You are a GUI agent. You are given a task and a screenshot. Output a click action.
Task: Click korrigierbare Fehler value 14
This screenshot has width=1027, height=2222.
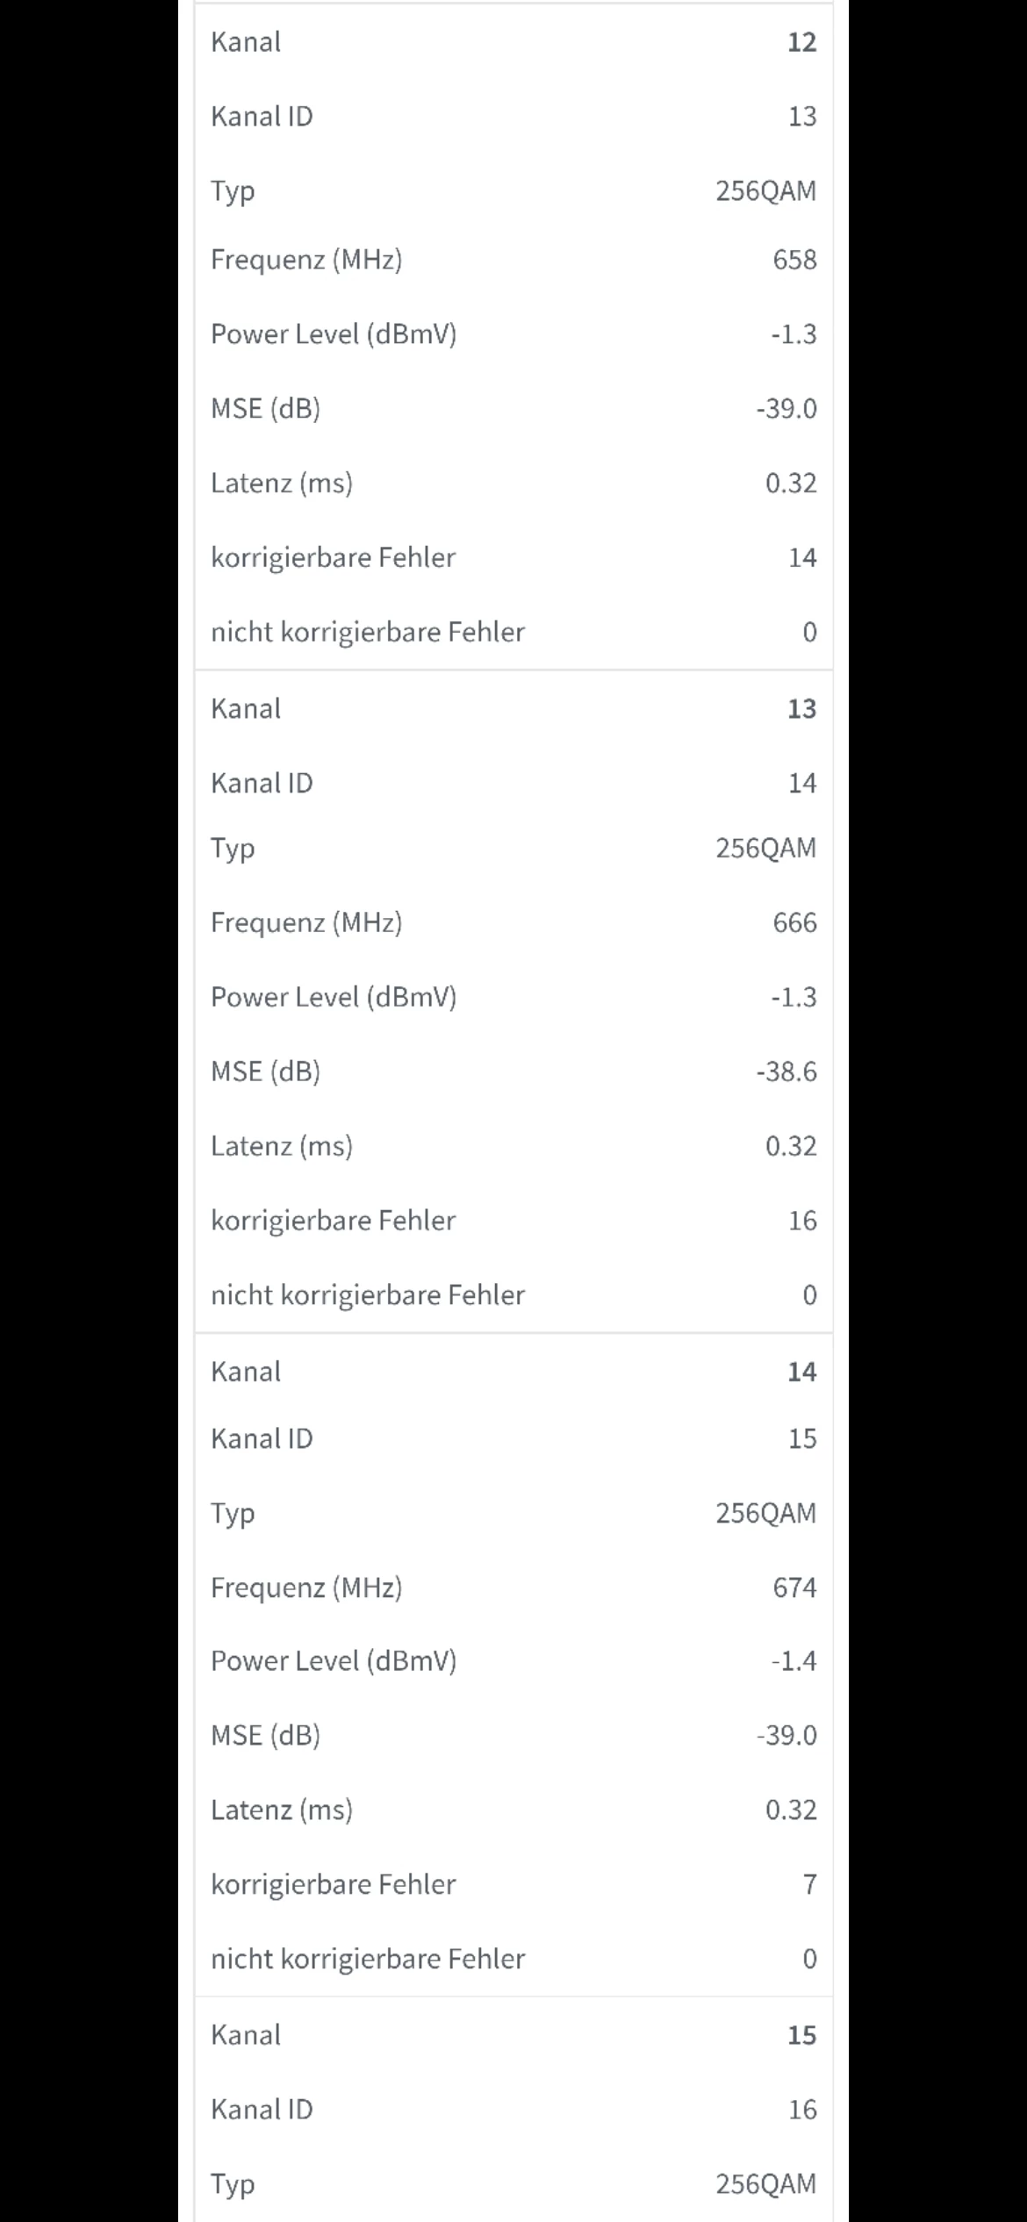[x=802, y=558]
